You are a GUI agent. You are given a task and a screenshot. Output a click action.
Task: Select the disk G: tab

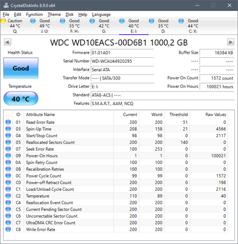click(x=104, y=26)
